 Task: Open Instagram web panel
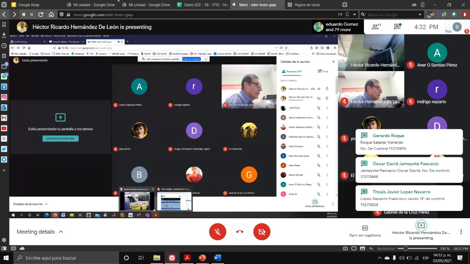click(x=4, y=97)
